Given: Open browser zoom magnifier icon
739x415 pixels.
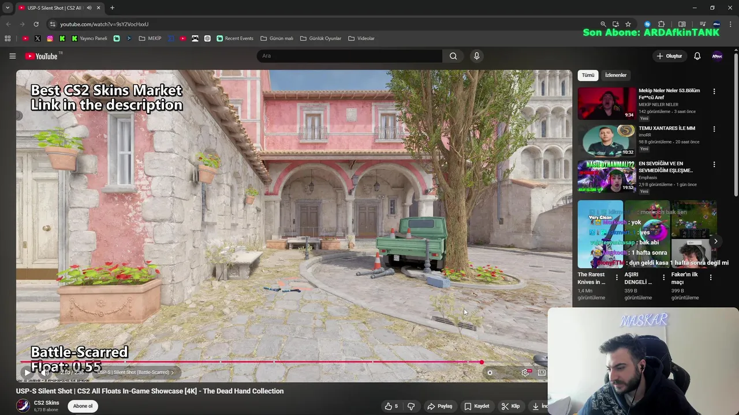Looking at the screenshot, I should click(603, 24).
